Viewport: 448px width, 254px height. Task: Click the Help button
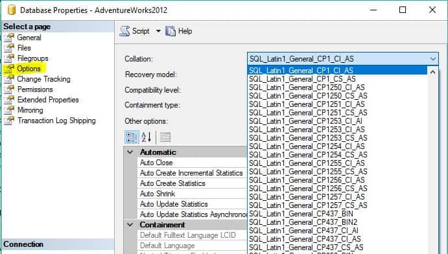pyautogui.click(x=178, y=31)
